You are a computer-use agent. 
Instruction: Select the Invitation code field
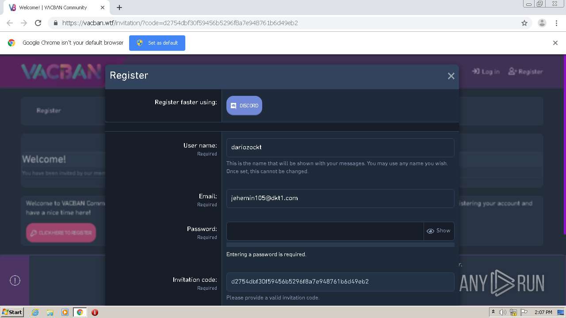coord(340,282)
